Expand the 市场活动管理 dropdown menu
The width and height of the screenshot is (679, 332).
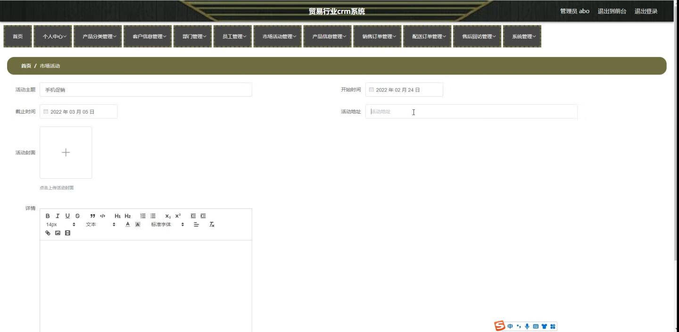278,36
